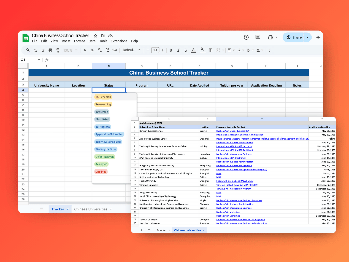Open the Tracker sheet tab dropdown arrow
349x262 pixels.
[x=68, y=209]
